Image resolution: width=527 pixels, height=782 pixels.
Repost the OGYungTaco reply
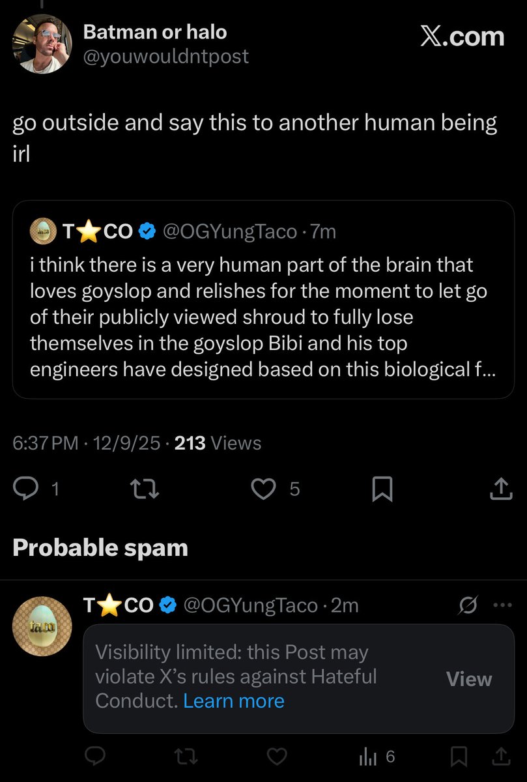(x=186, y=757)
